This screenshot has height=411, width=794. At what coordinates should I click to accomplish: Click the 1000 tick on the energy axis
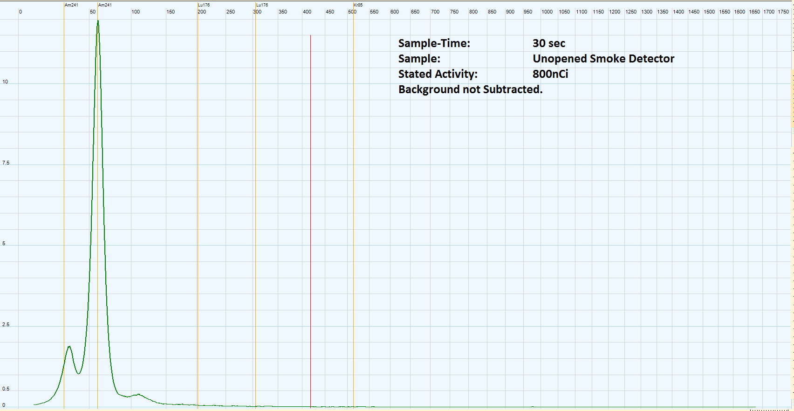(547, 12)
